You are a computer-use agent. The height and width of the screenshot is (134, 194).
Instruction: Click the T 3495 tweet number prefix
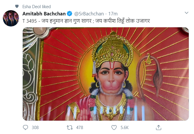30,21
